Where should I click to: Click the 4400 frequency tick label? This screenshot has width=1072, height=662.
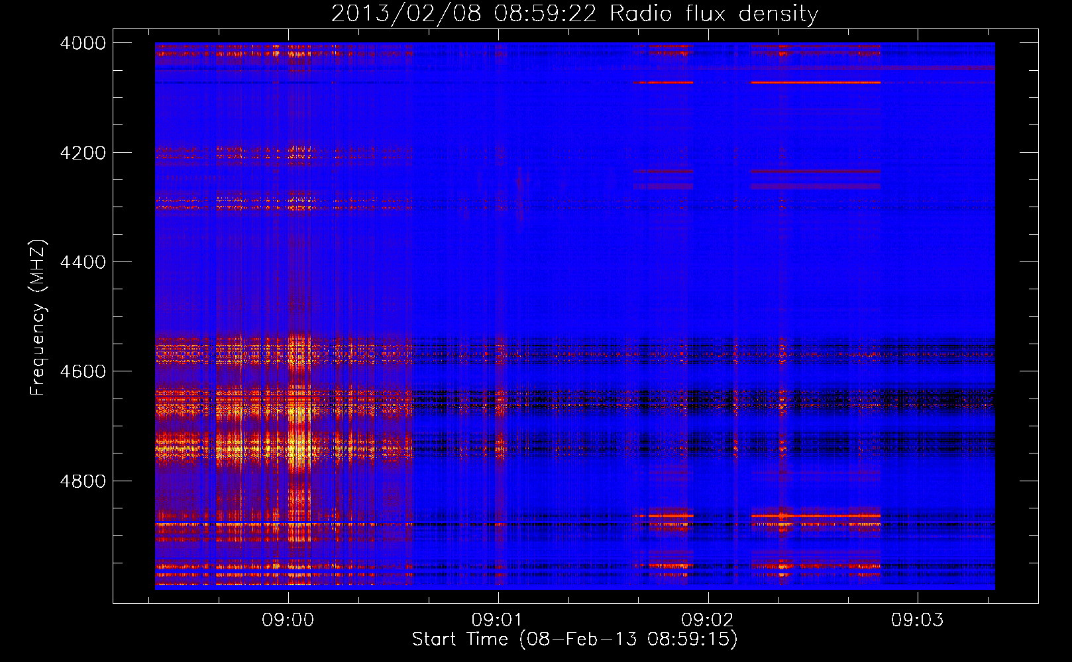pos(83,262)
